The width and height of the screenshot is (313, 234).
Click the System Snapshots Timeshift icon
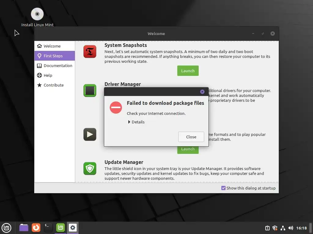click(x=90, y=51)
